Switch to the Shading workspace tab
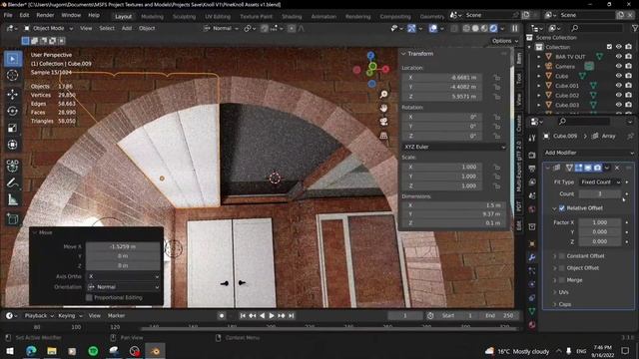 click(292, 17)
